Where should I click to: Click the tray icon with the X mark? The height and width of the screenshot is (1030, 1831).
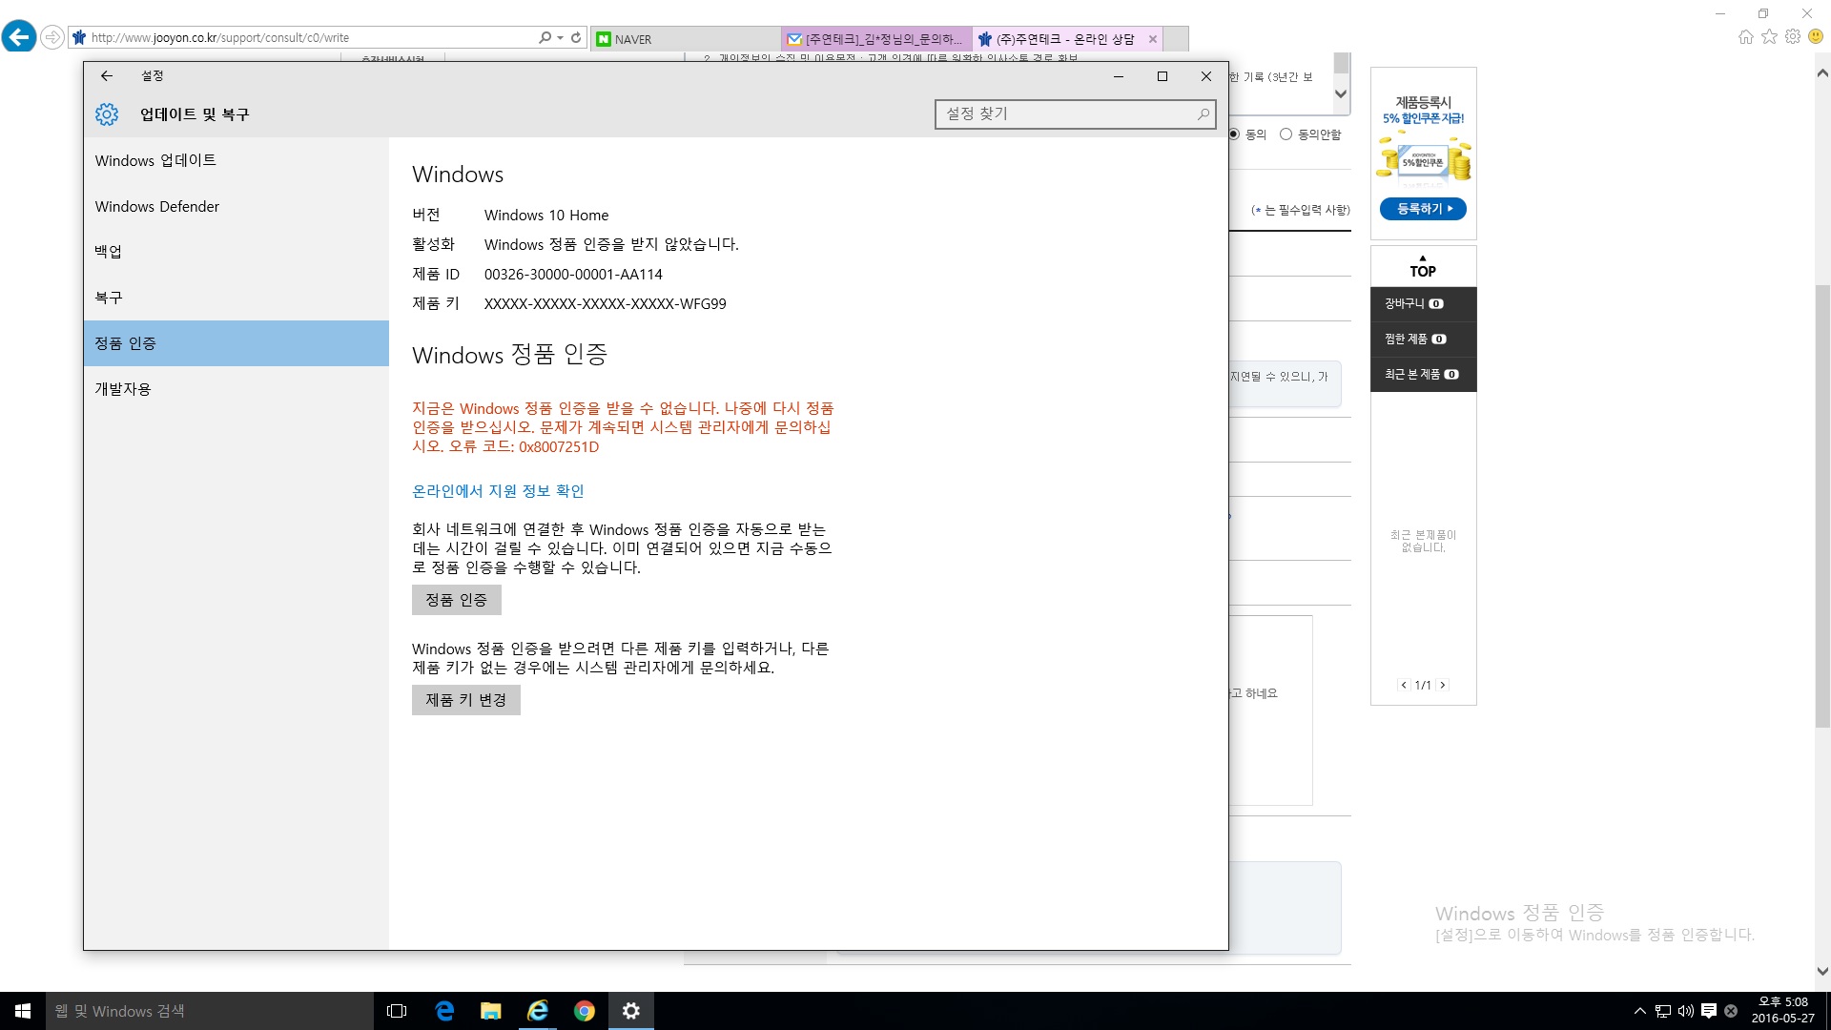tap(1731, 1011)
